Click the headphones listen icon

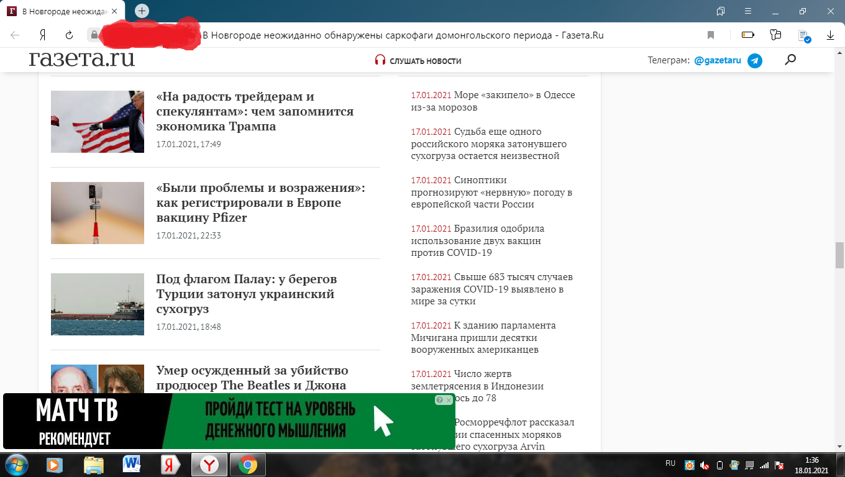coord(380,60)
